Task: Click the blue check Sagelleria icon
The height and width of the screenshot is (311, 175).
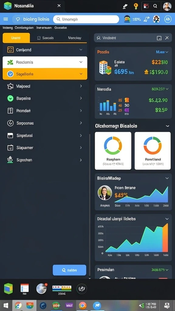Action: [x=10, y=74]
